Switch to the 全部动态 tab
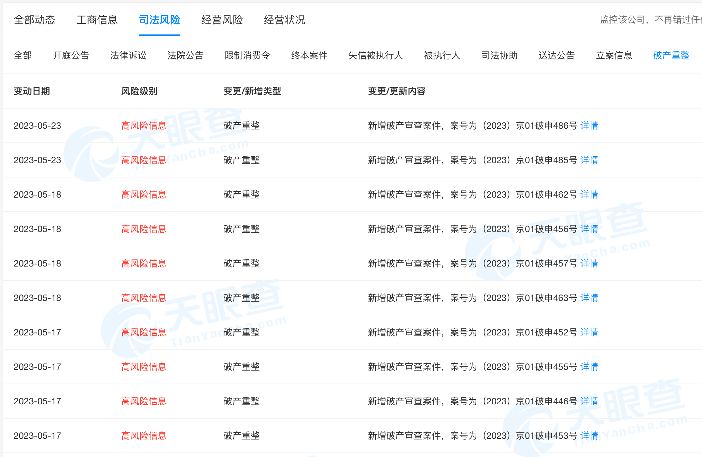This screenshot has width=702, height=457. pyautogui.click(x=35, y=20)
